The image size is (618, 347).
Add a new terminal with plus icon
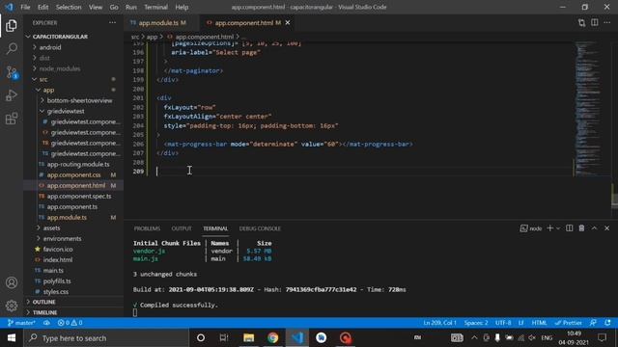549,228
